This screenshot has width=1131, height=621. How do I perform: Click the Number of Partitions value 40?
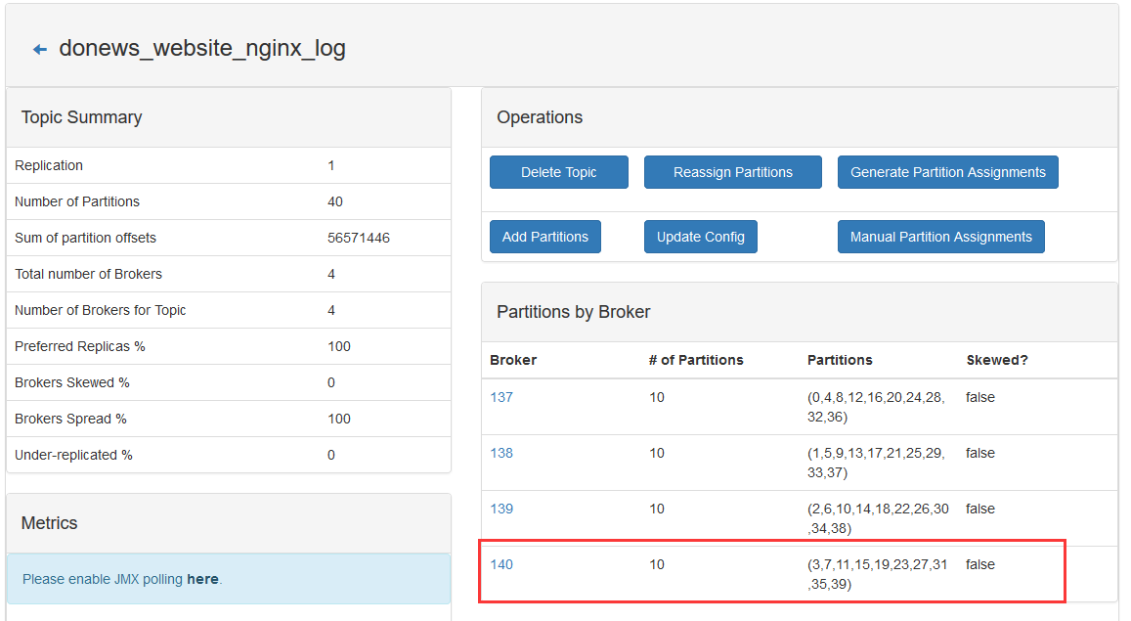(334, 202)
